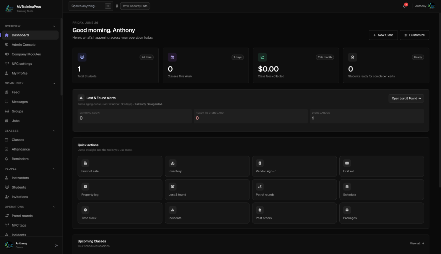Collapse the People sidebar section
The width and height of the screenshot is (441, 254).
[54, 169]
